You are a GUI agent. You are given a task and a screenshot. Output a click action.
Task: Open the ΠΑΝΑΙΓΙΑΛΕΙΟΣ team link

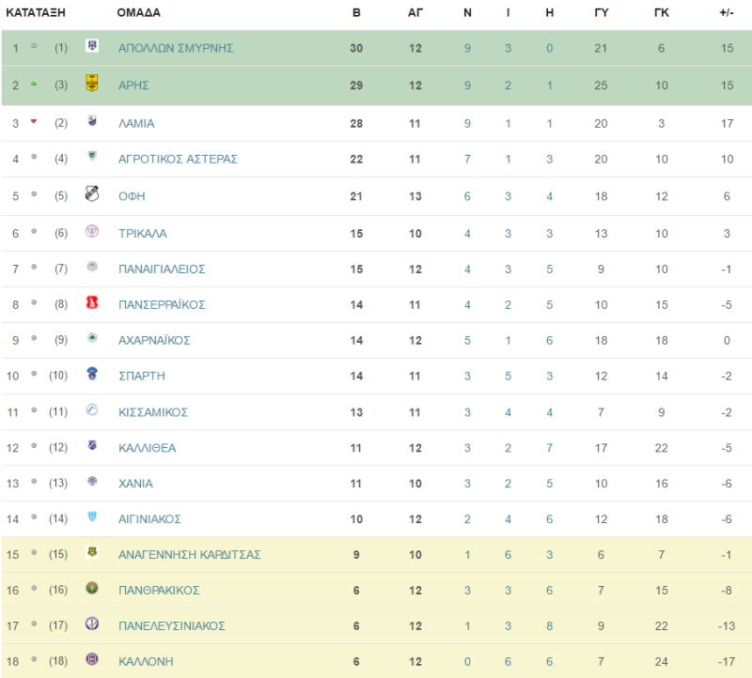click(x=162, y=270)
